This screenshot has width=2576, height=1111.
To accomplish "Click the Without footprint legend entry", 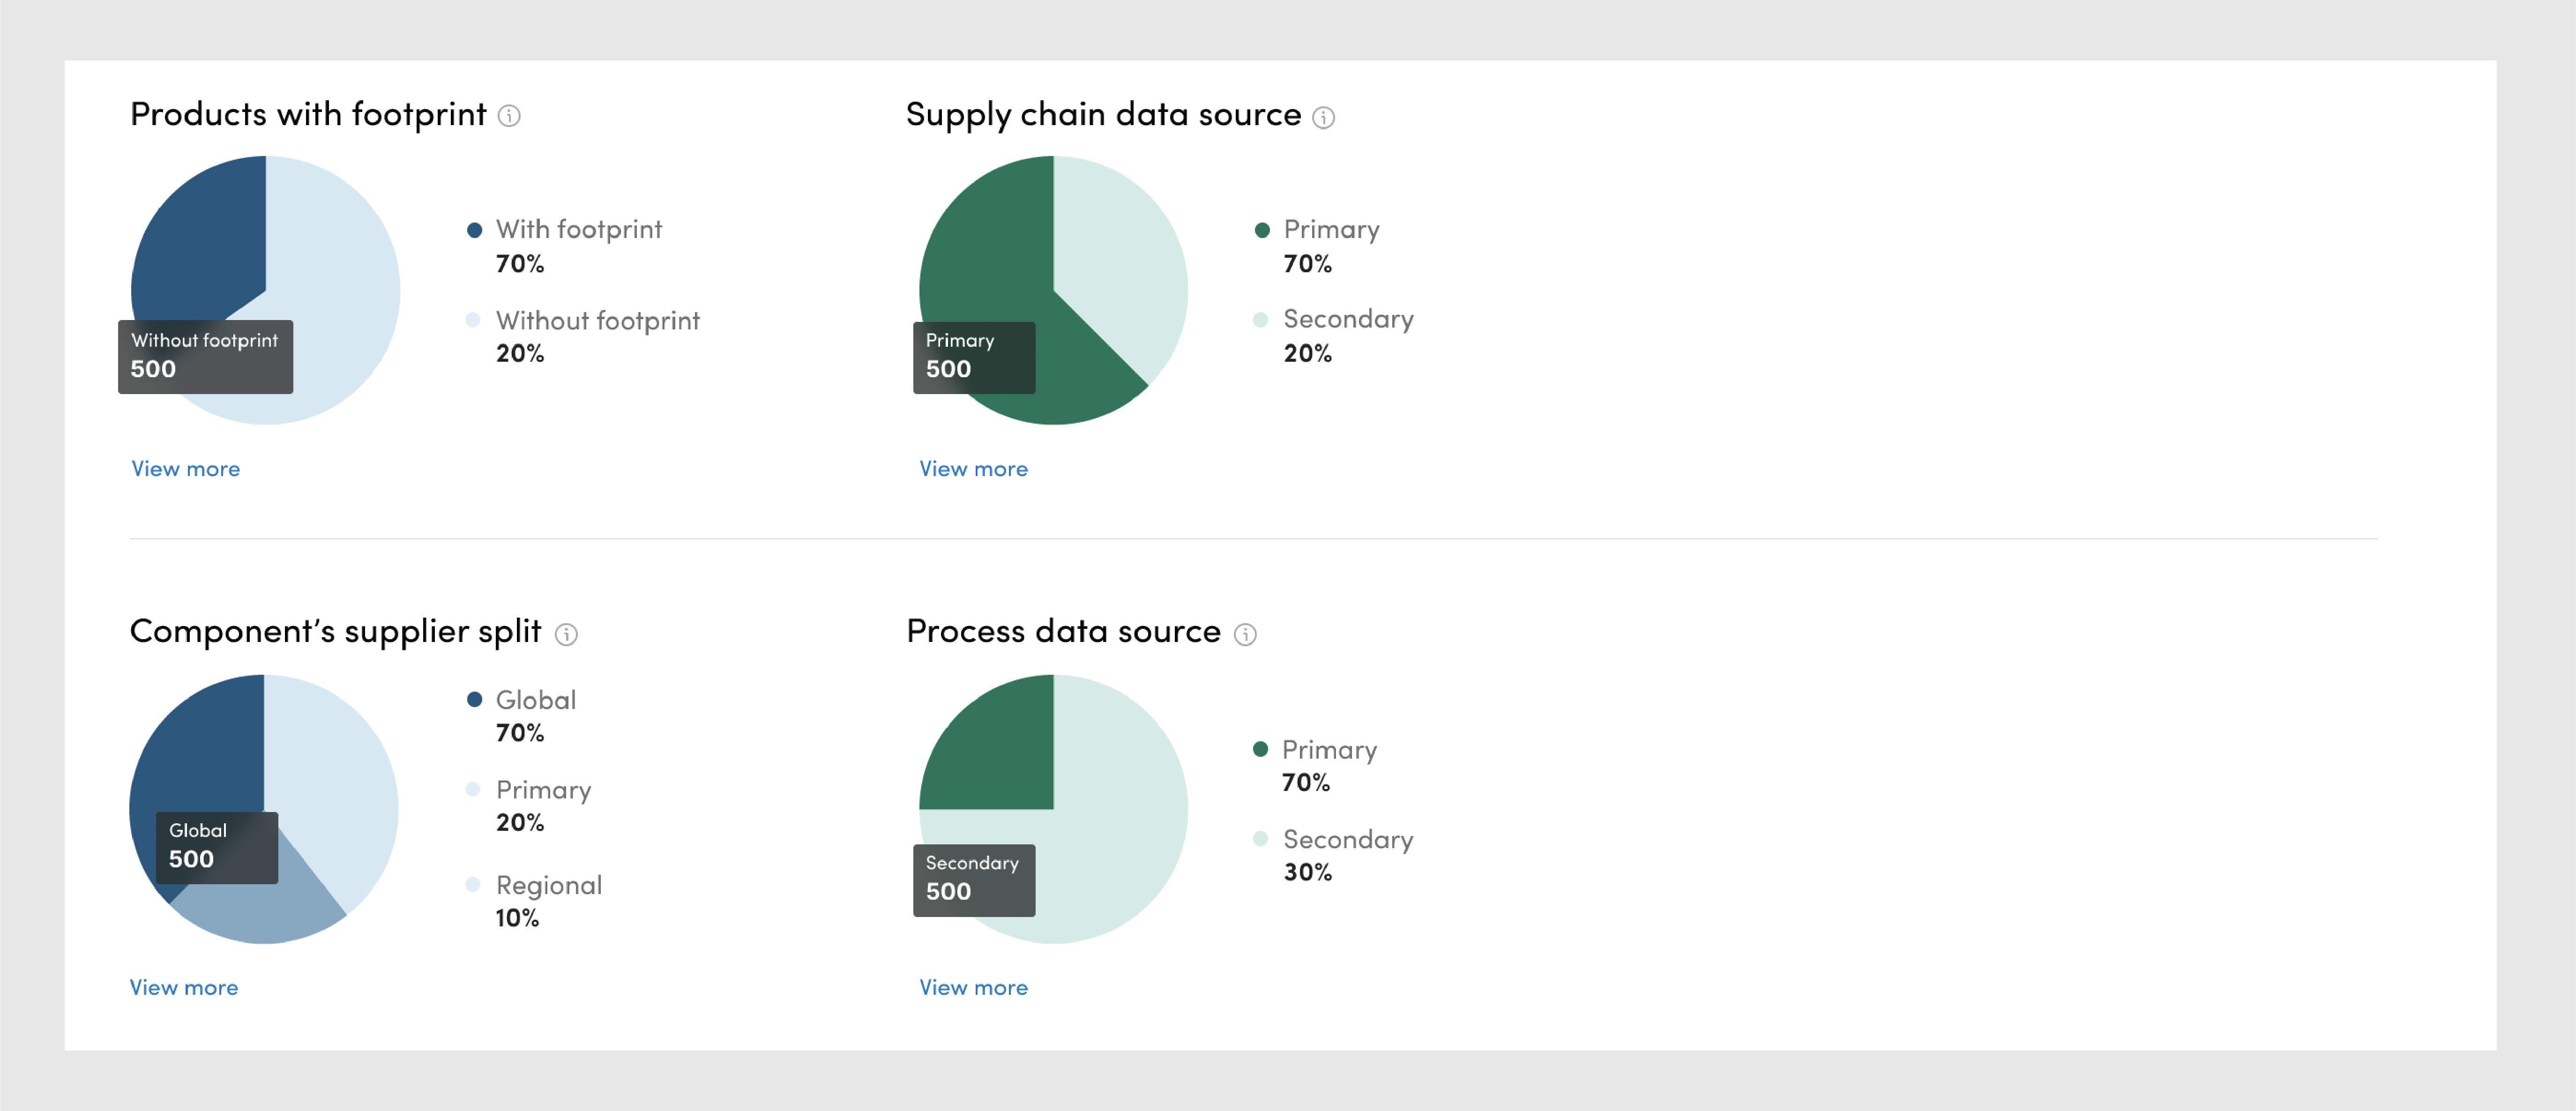I will (597, 321).
